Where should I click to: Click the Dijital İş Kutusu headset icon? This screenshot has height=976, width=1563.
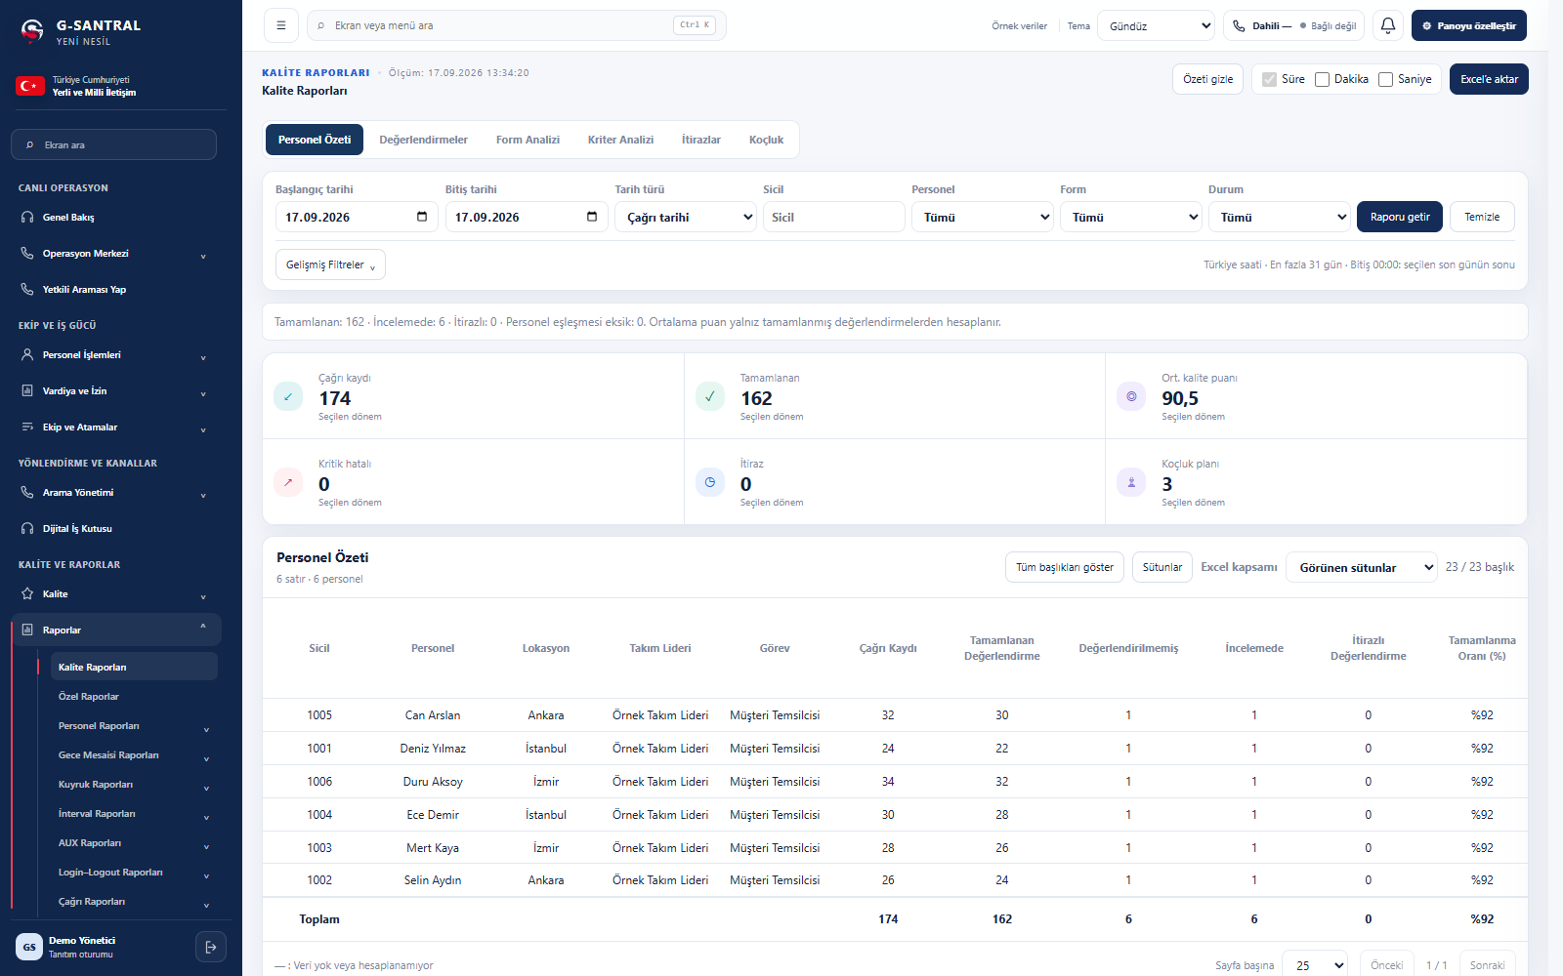[x=27, y=528]
